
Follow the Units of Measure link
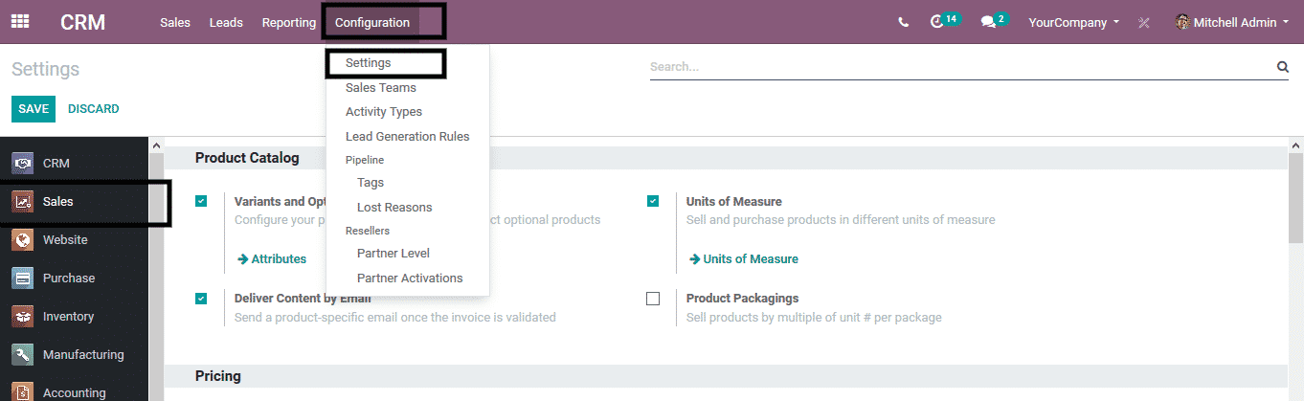click(x=750, y=259)
